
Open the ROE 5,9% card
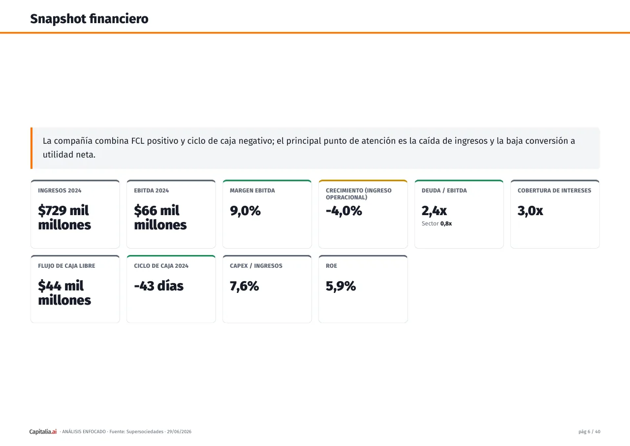coord(363,289)
